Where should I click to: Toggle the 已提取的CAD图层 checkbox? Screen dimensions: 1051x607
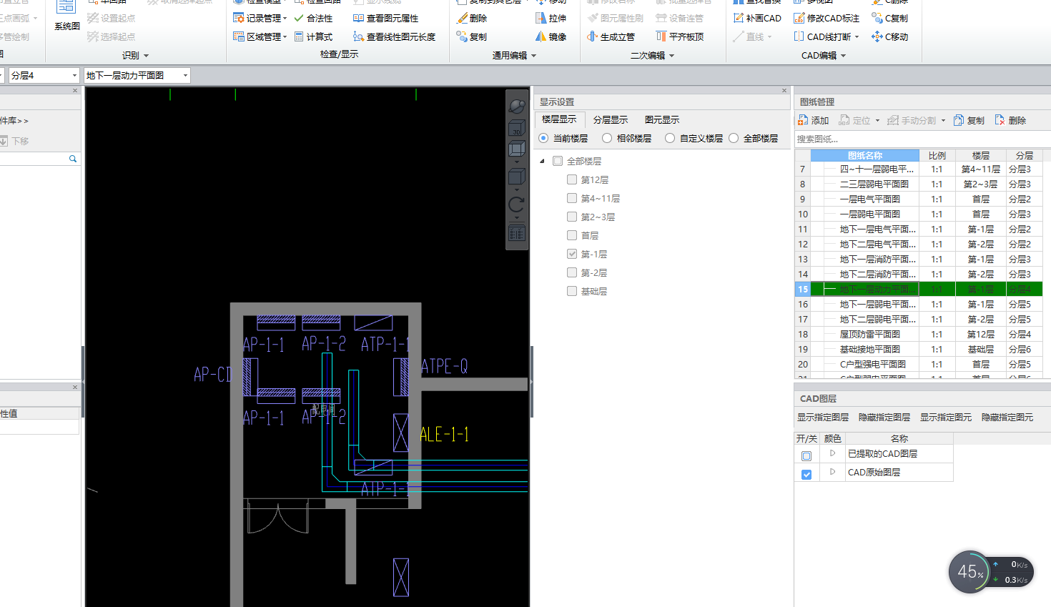click(806, 455)
